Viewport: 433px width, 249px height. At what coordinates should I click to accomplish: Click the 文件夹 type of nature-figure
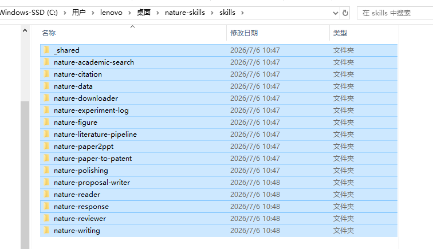coord(344,122)
